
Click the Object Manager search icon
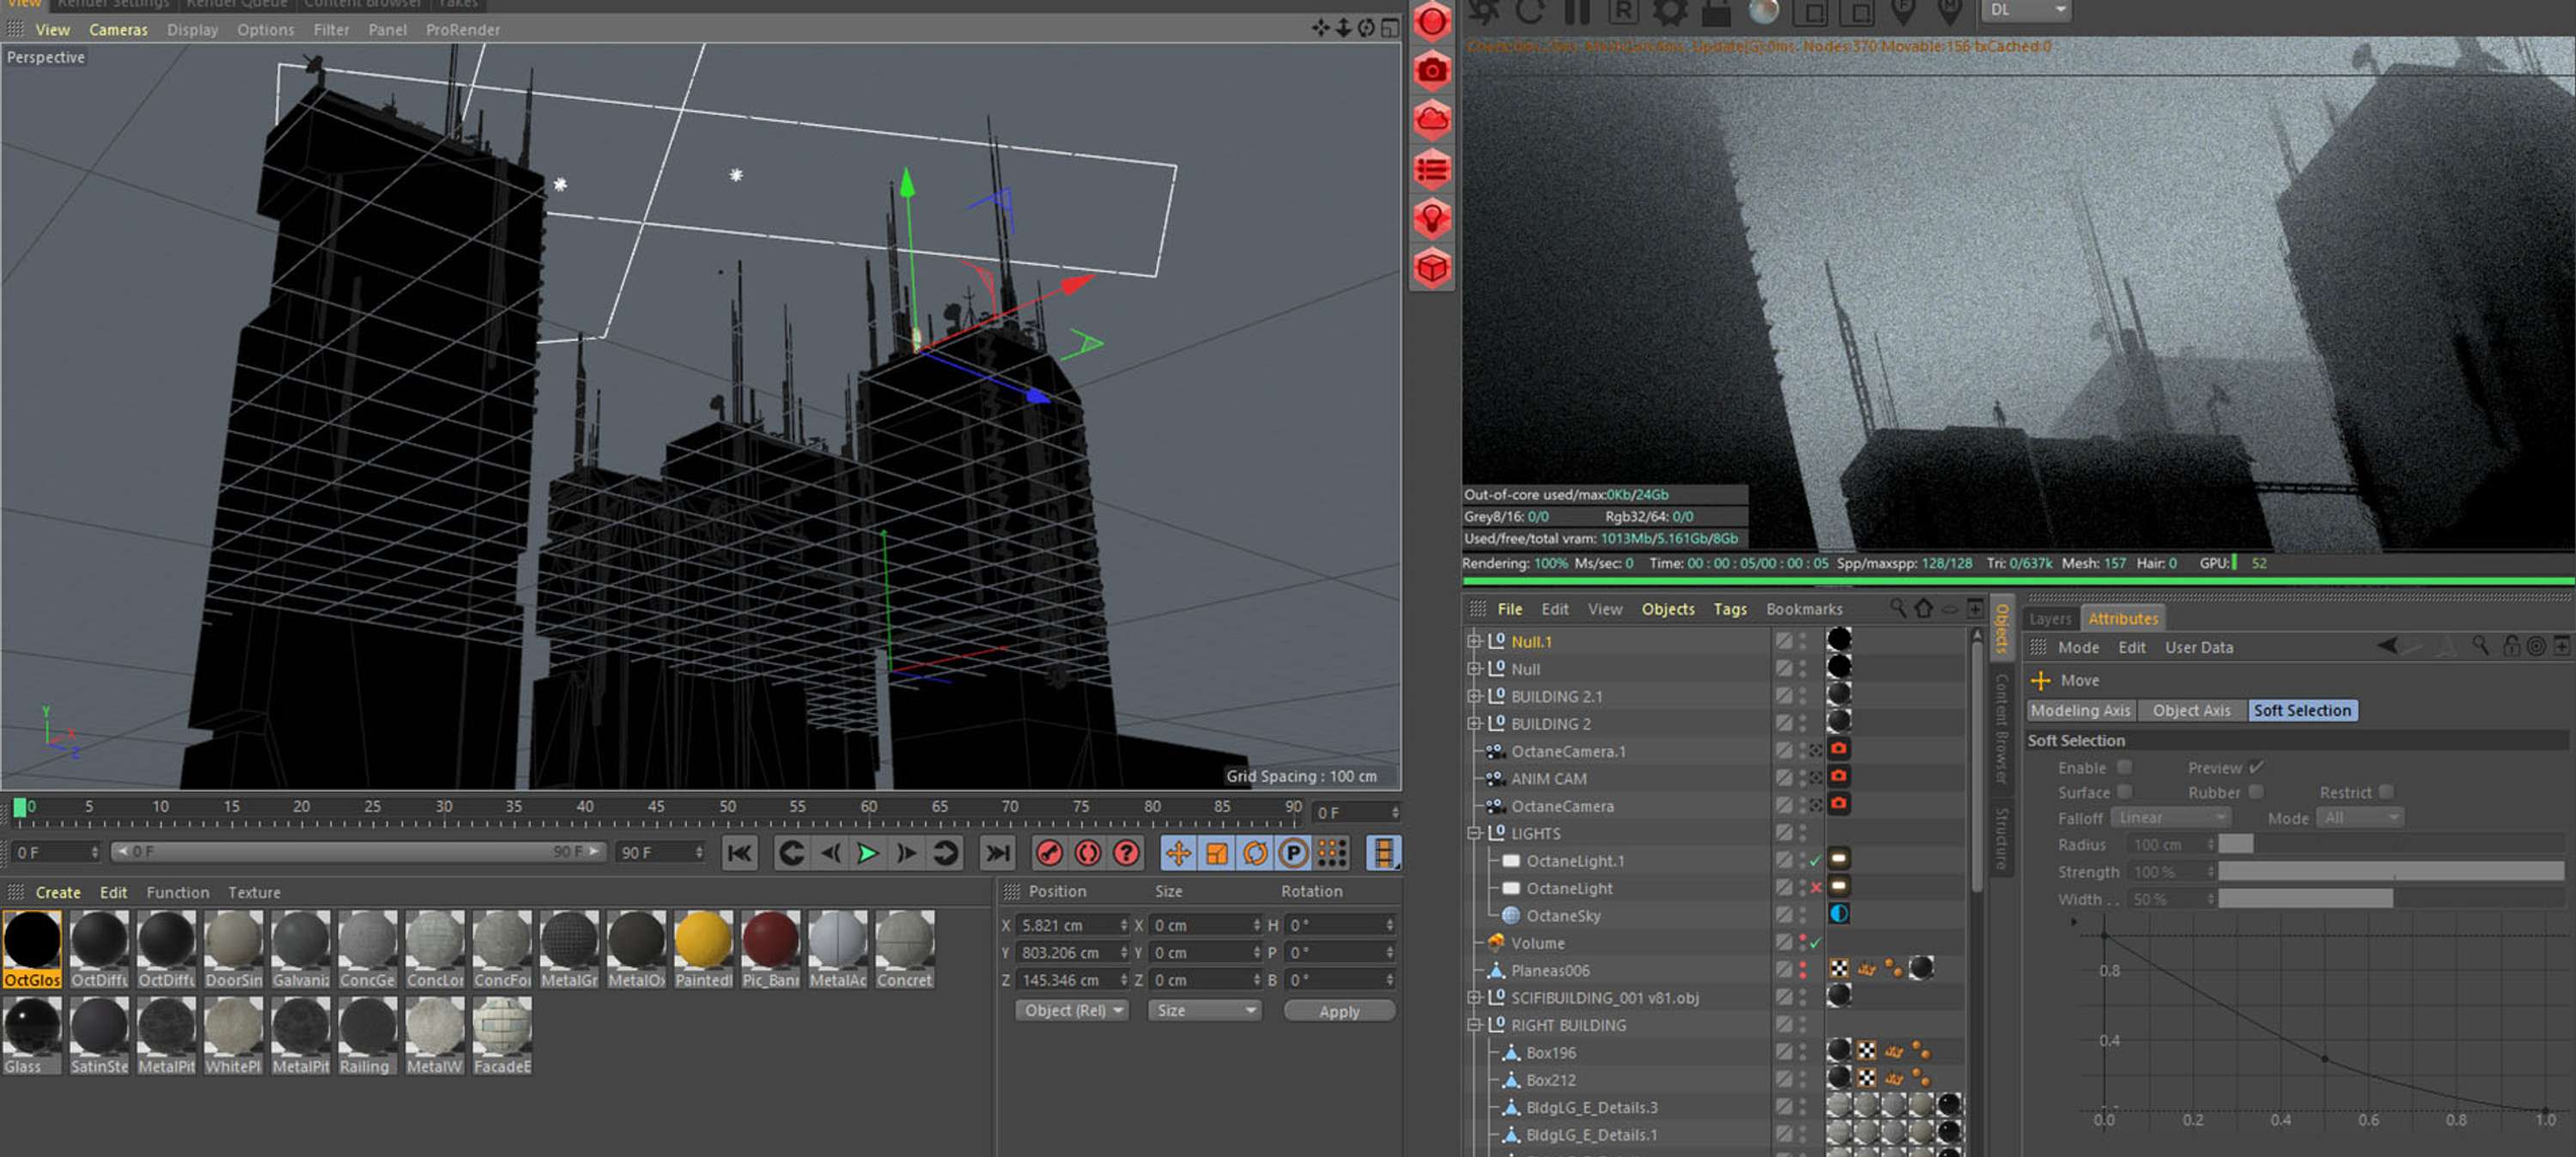tap(1897, 608)
